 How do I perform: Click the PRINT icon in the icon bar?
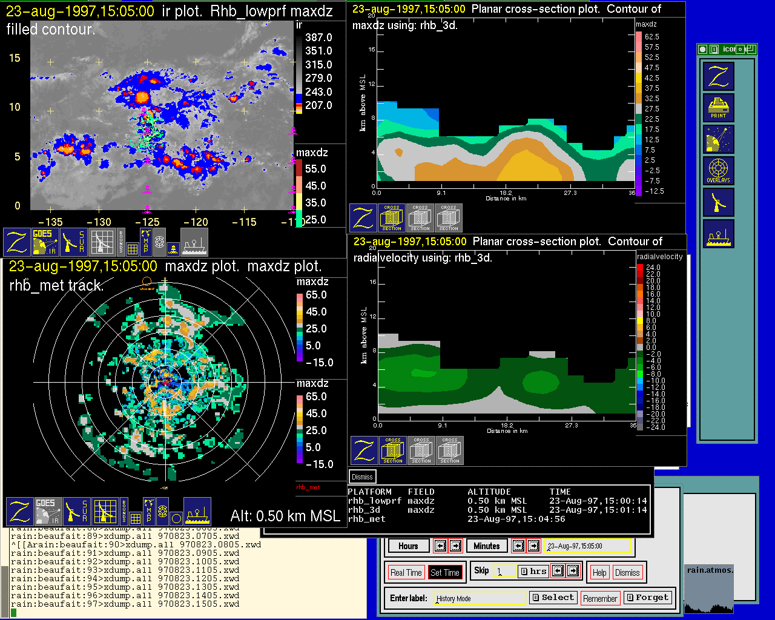[x=718, y=108]
